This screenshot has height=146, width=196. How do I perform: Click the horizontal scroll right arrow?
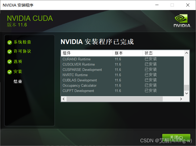pyautogui.click(x=181, y=99)
